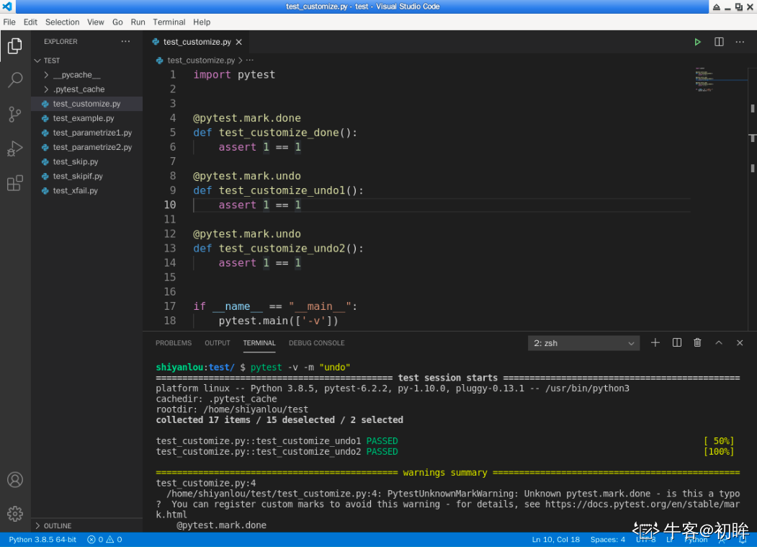Switch to the PROBLEMS panel tab
Screen dimensions: 757x547
[x=174, y=343]
